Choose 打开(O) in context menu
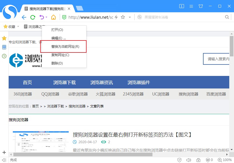The width and height of the screenshot is (234, 163). pos(64,30)
